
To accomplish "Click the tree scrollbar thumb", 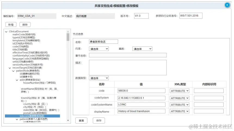I will (x=68, y=37).
